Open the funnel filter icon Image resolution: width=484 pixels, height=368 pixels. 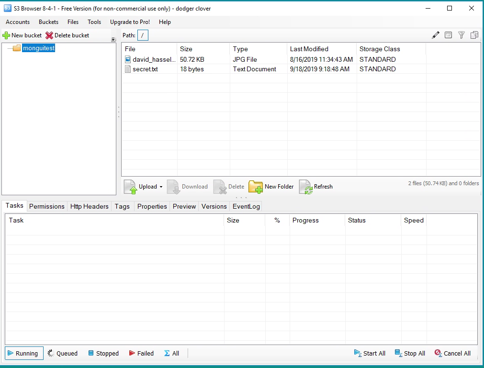(461, 35)
